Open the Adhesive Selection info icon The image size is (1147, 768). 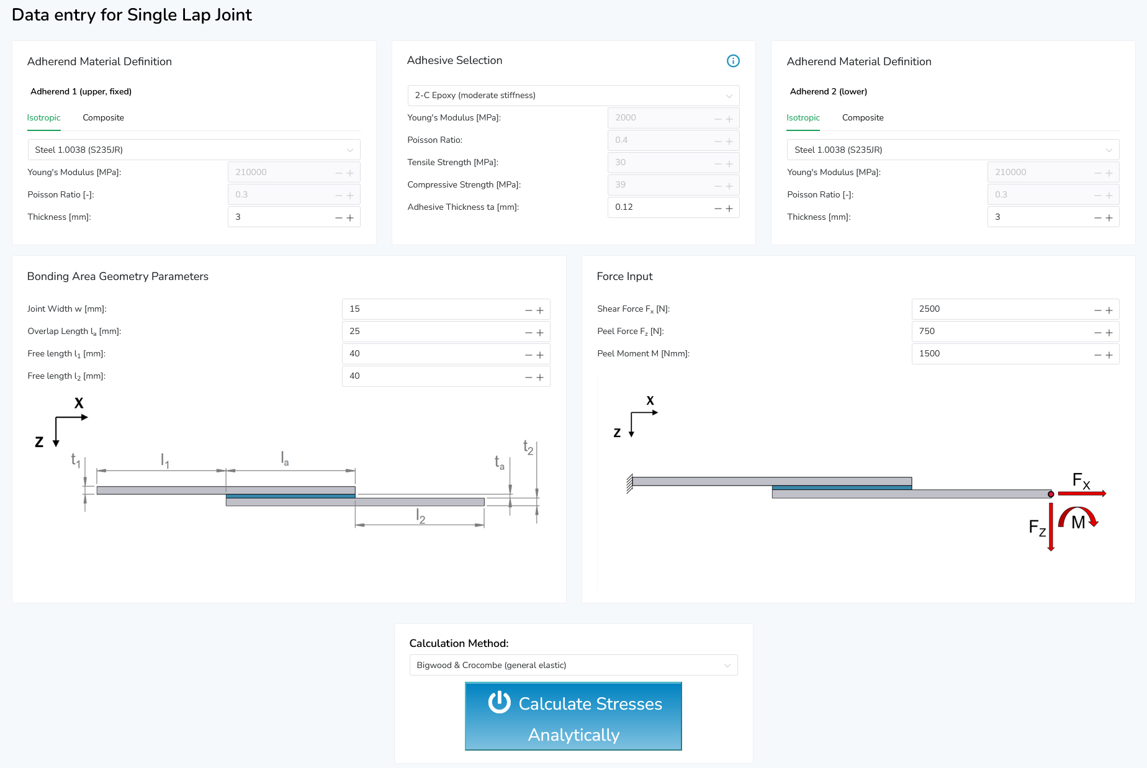pos(733,61)
